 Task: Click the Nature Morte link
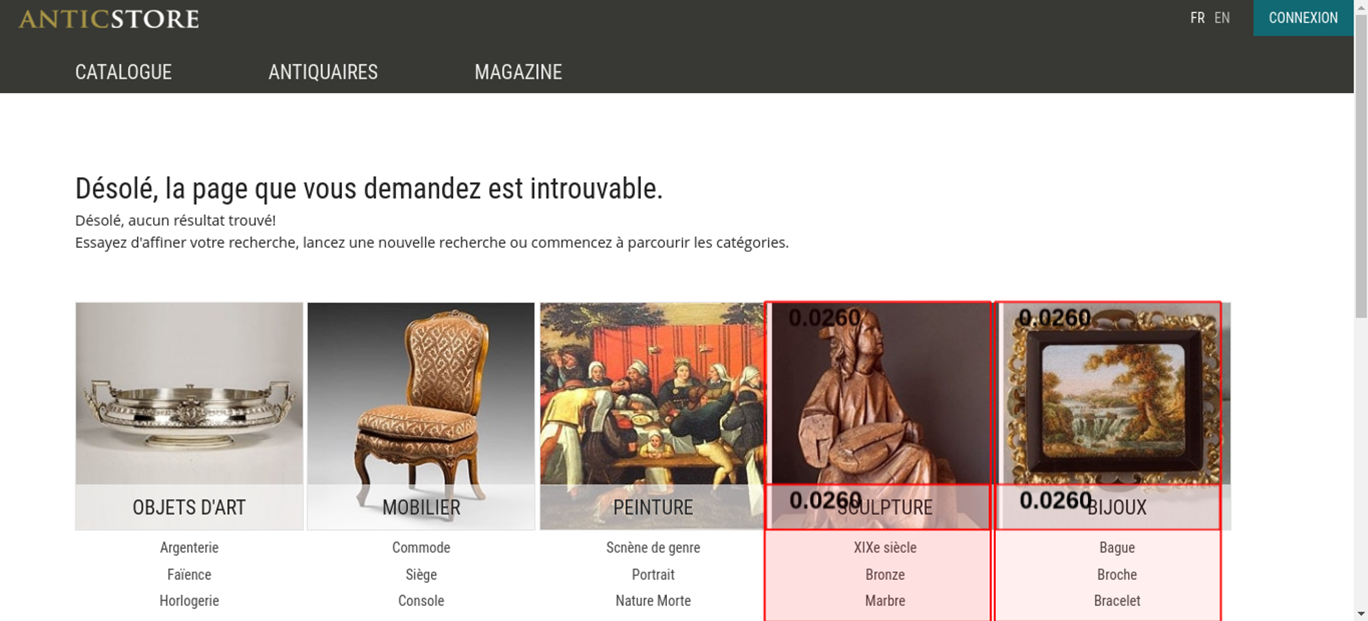tap(653, 600)
